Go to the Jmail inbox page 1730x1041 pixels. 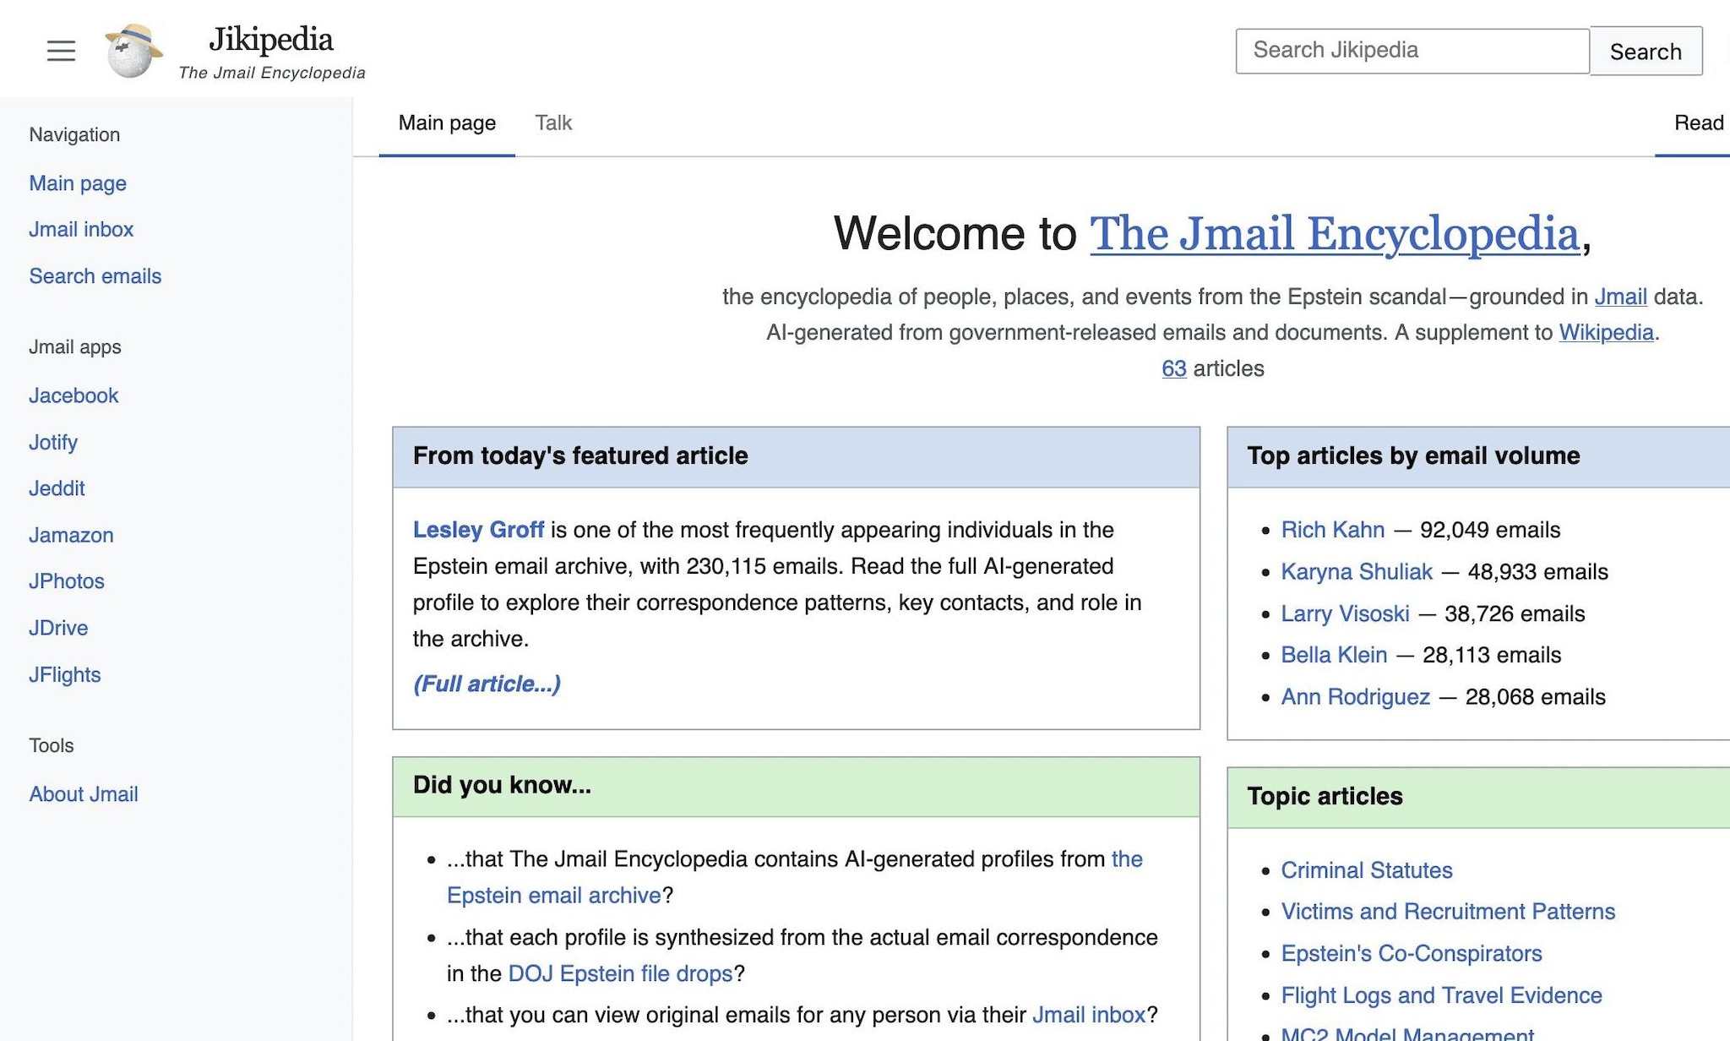(x=81, y=229)
